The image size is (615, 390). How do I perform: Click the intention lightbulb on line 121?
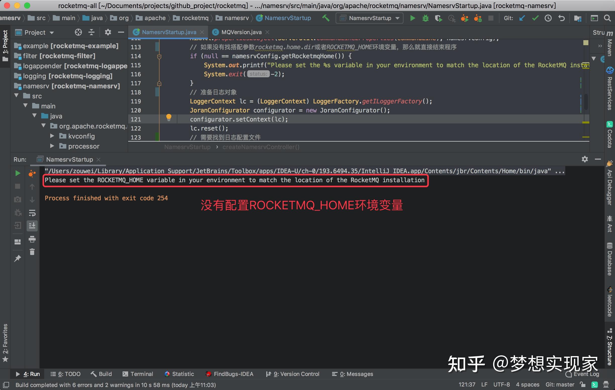(x=169, y=118)
